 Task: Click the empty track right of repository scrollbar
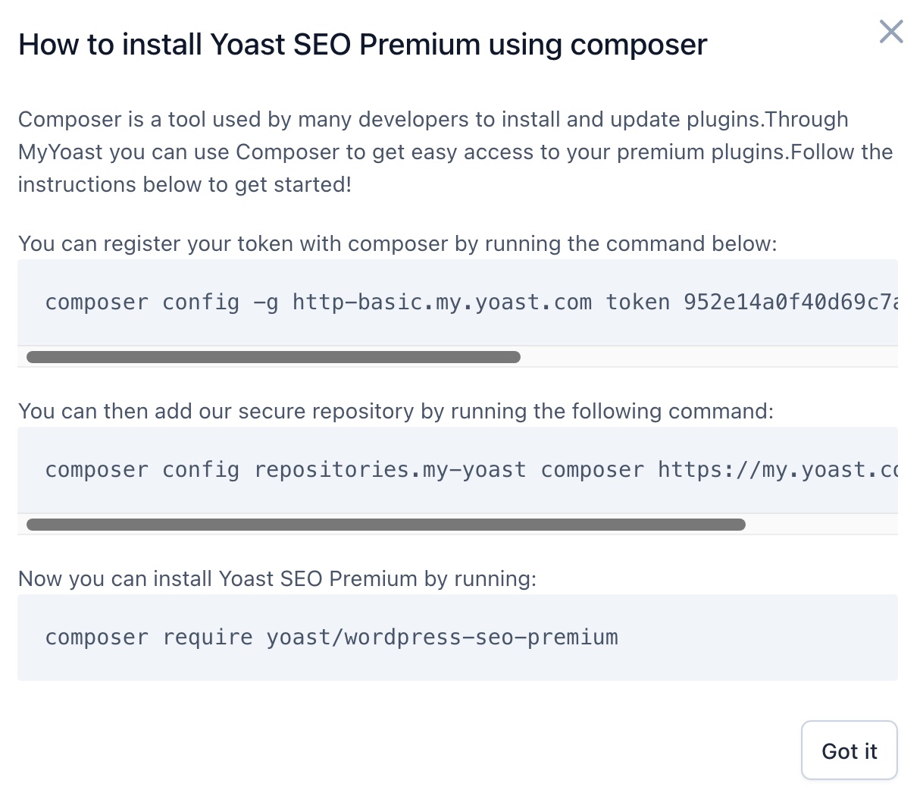click(x=821, y=525)
